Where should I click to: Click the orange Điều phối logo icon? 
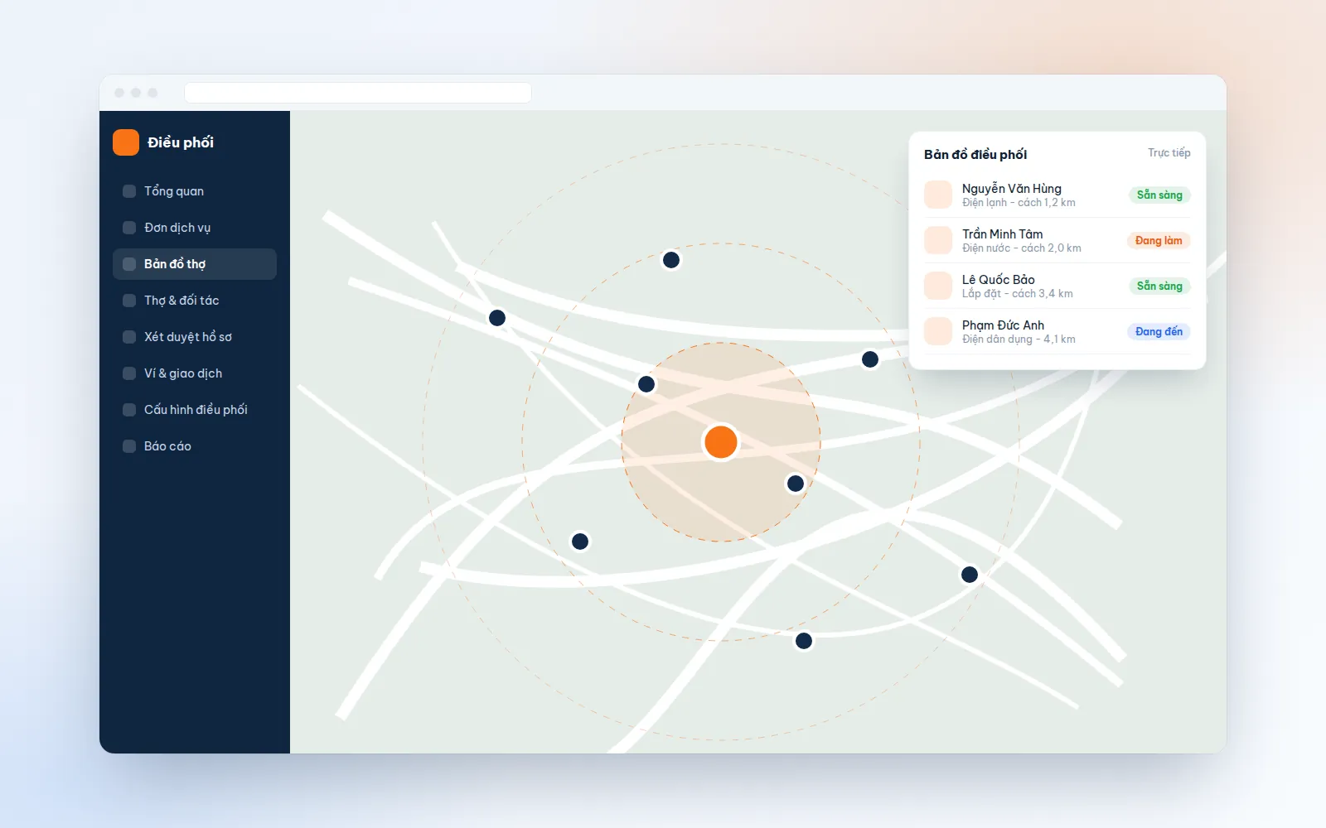pos(126,142)
